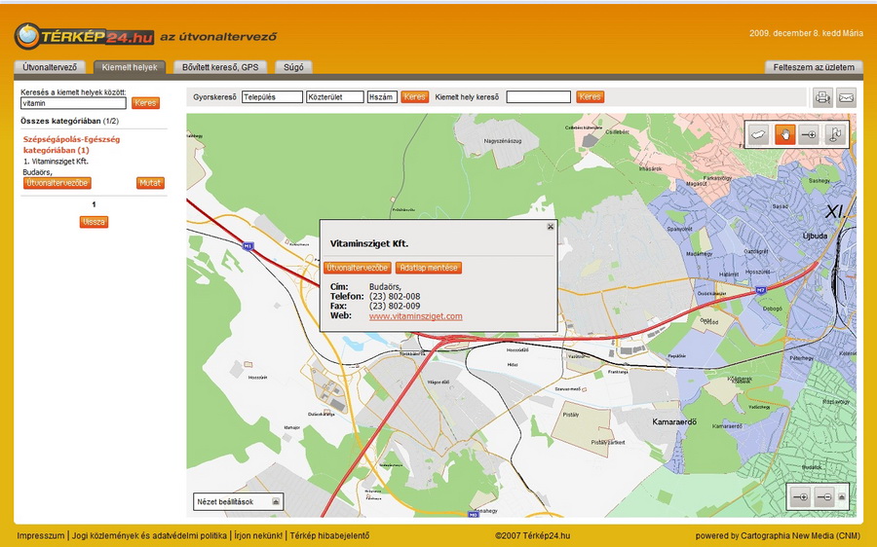Click powered by Cartographia New Media text

(x=778, y=535)
